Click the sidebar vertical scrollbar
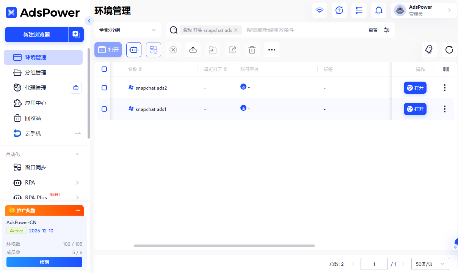 point(89,93)
